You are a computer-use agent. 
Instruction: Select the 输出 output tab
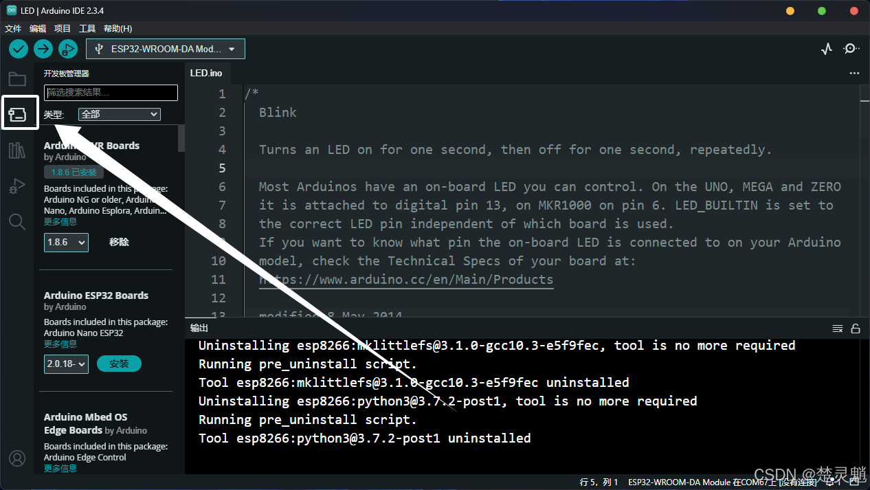(199, 328)
